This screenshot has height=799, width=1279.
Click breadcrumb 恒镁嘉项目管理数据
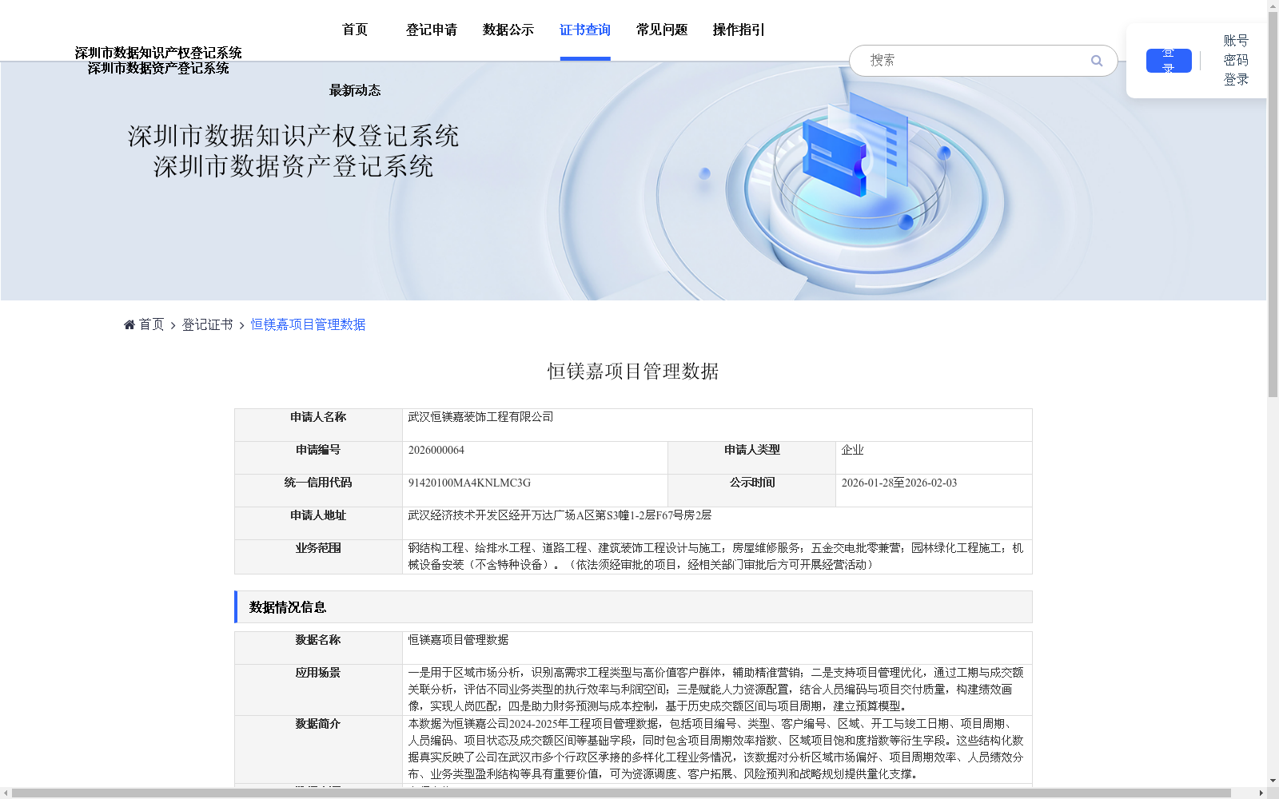click(308, 324)
